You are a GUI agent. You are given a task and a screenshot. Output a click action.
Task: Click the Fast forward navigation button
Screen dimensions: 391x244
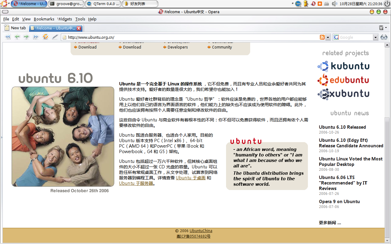pos(36,37)
